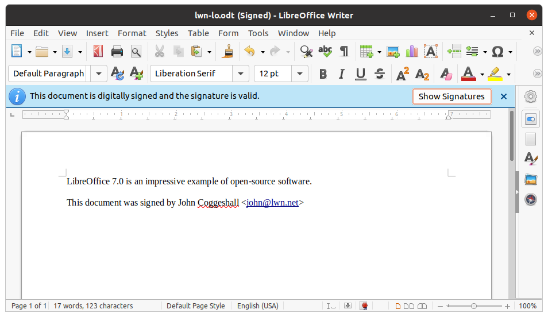Click the Show Signatures button
This screenshot has height=317, width=548.
[x=451, y=96]
